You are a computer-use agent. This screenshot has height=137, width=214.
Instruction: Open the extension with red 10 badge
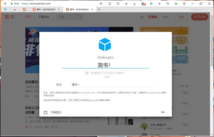click(143, 4)
